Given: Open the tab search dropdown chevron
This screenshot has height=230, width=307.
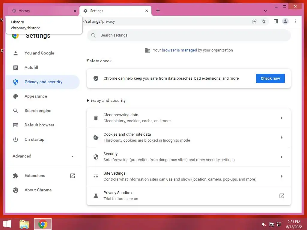Looking at the screenshot, I should (265, 11).
